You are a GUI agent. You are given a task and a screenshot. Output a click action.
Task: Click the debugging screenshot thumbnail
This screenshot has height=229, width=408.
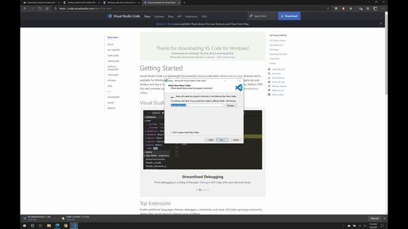click(203, 140)
